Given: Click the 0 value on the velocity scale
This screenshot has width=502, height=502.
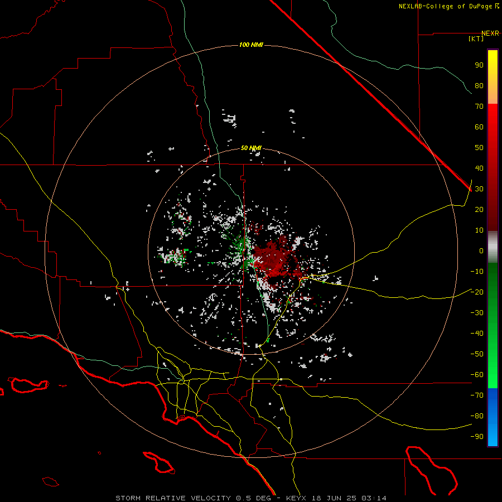Looking at the screenshot, I should (481, 251).
